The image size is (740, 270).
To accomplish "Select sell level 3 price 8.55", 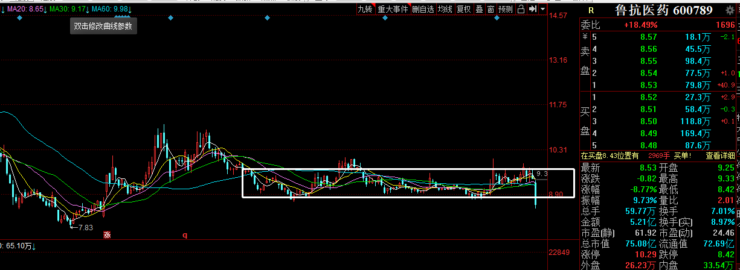I will pyautogui.click(x=648, y=61).
